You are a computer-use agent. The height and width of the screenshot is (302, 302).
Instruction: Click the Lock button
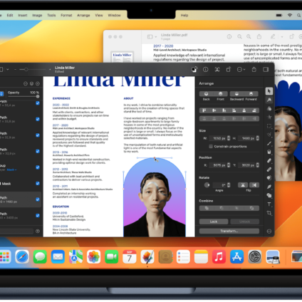[x=214, y=222]
